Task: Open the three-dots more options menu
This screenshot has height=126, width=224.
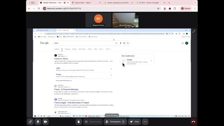Action: pos(145,122)
